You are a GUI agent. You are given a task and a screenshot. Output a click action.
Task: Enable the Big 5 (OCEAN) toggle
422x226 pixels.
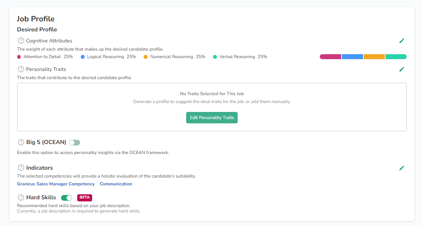pos(74,143)
